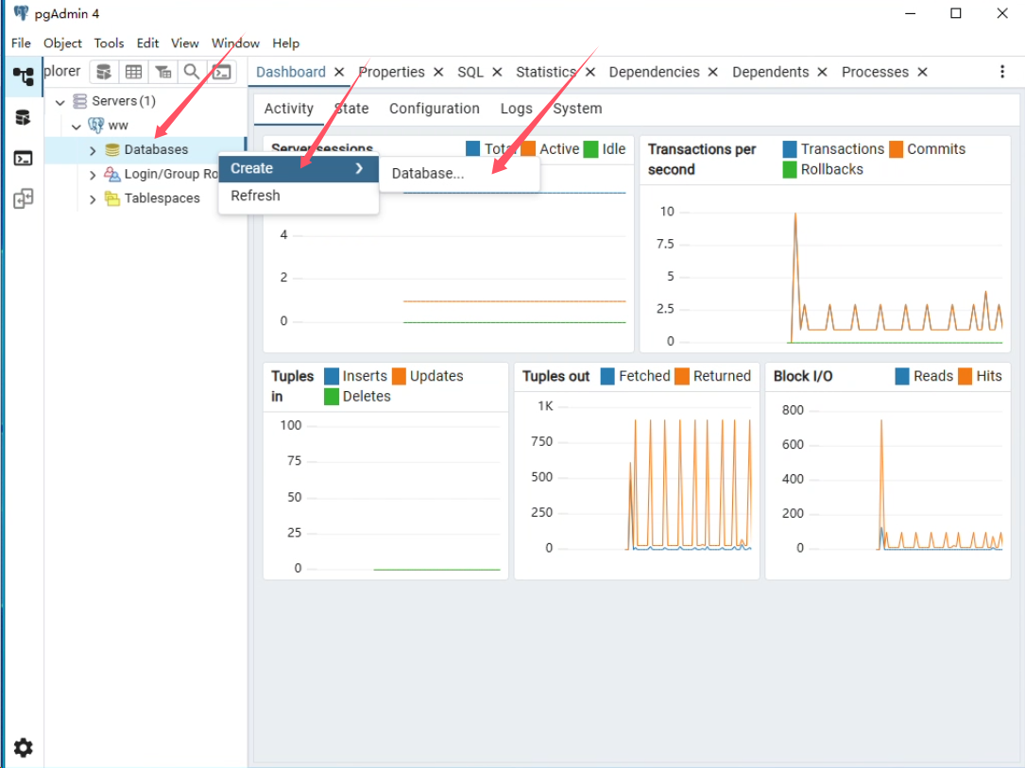Click the PSQL Tool toolbar icon

(x=222, y=72)
